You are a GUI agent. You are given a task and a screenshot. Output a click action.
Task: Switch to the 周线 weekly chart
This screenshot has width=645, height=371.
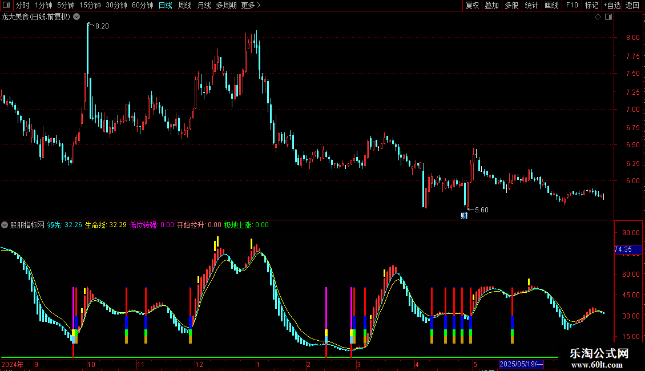coord(185,5)
